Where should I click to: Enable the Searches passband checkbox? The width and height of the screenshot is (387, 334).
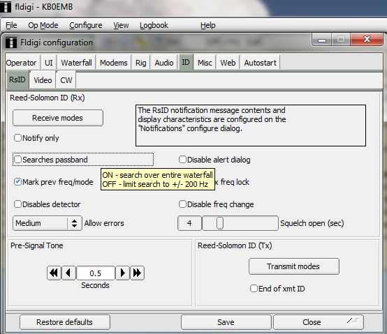pos(17,160)
